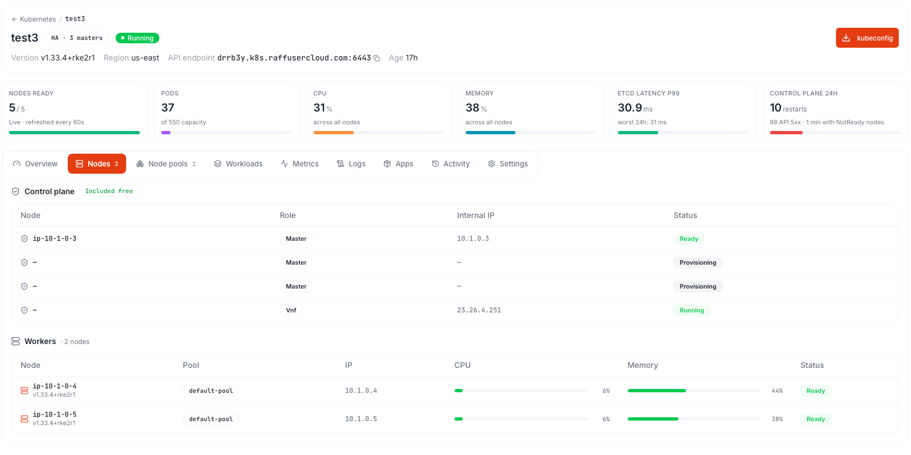Click the Running status badge
The height and width of the screenshot is (455, 911).
tap(137, 38)
